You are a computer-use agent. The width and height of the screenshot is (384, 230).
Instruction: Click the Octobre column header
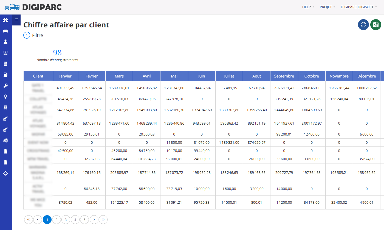pos(312,76)
